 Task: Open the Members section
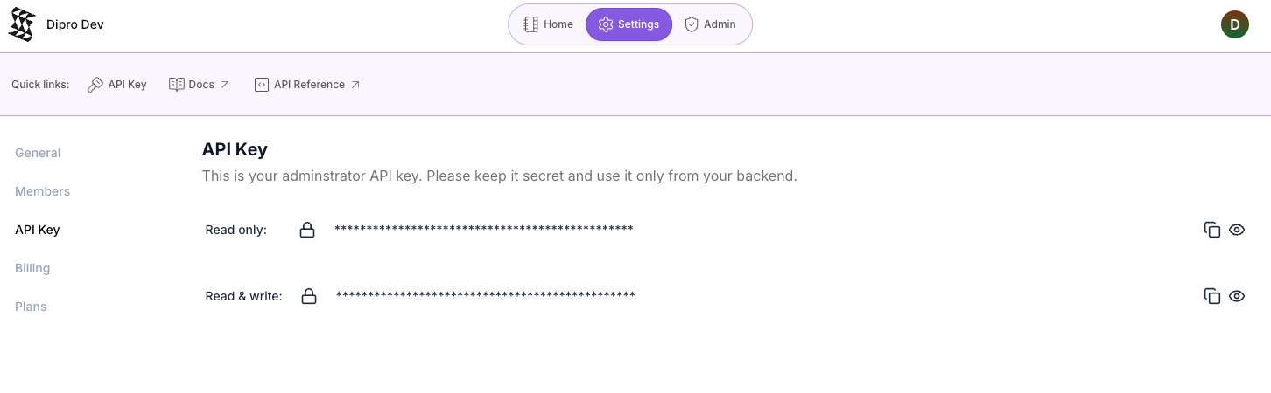click(42, 191)
